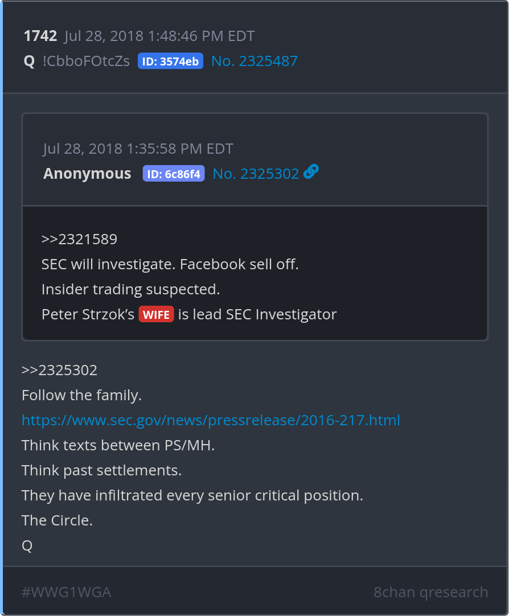Click the purple ID: 6c86f4 badge

click(x=173, y=174)
